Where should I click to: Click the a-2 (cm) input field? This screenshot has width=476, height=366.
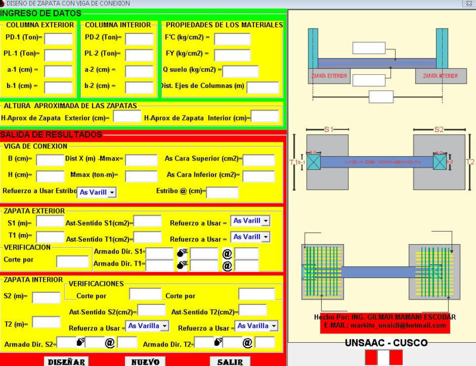pos(140,71)
